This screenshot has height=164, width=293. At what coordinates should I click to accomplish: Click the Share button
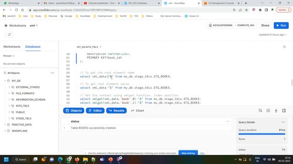(265, 26)
